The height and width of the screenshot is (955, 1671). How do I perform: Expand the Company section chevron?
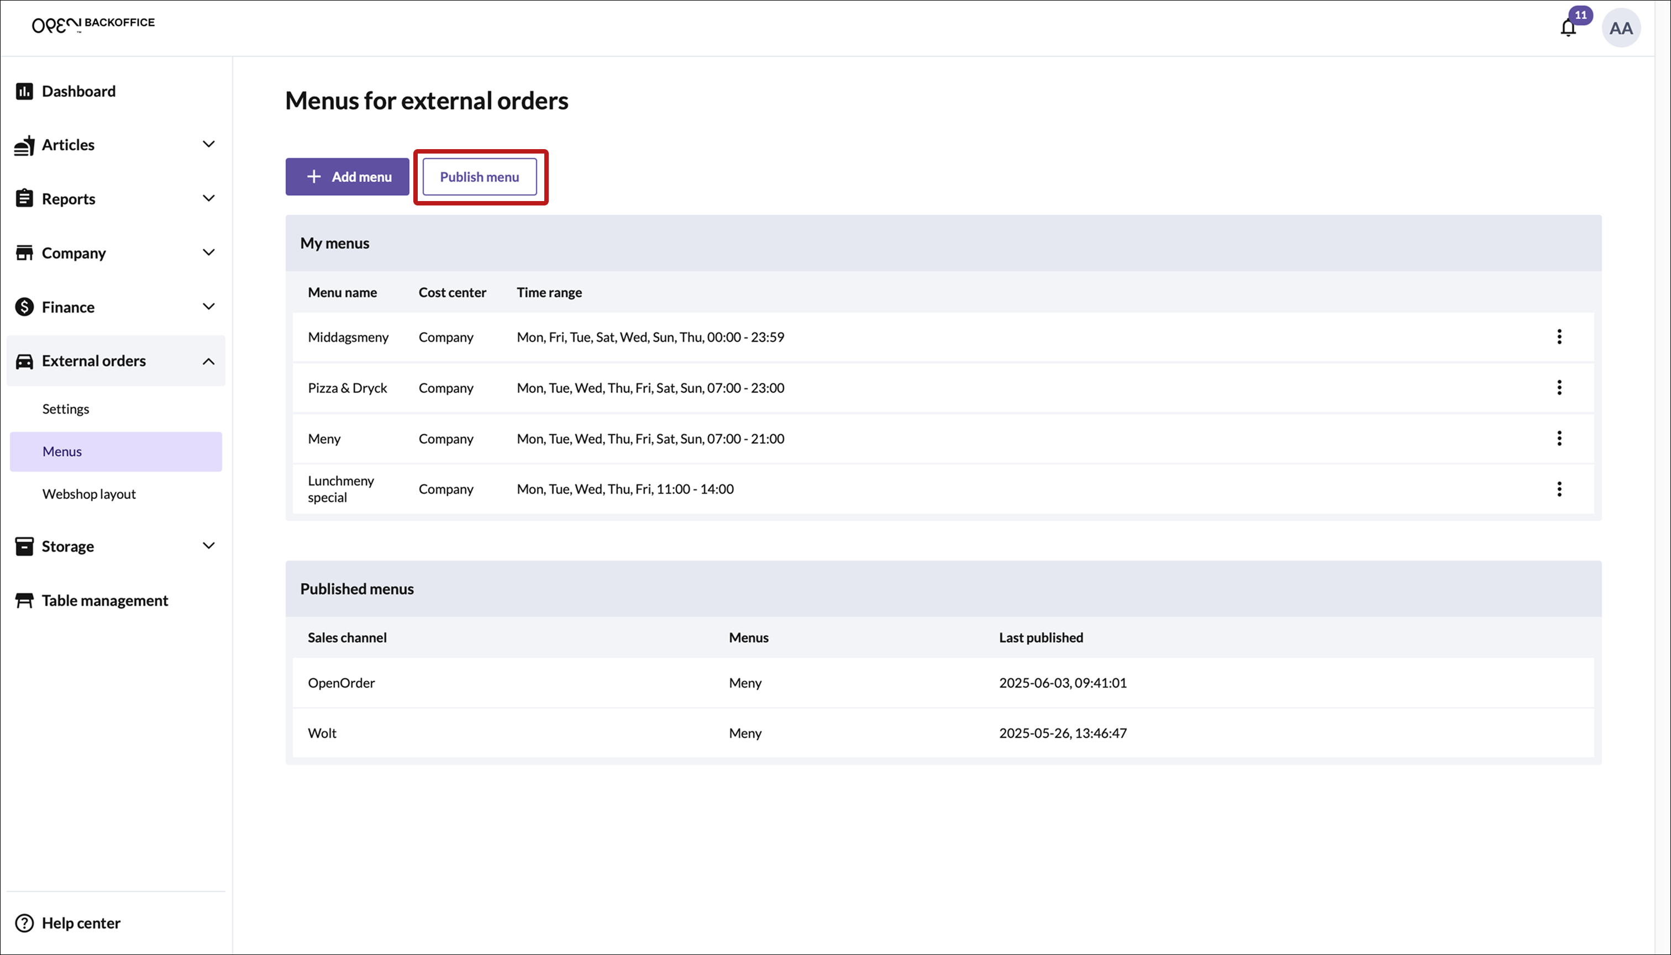tap(209, 252)
